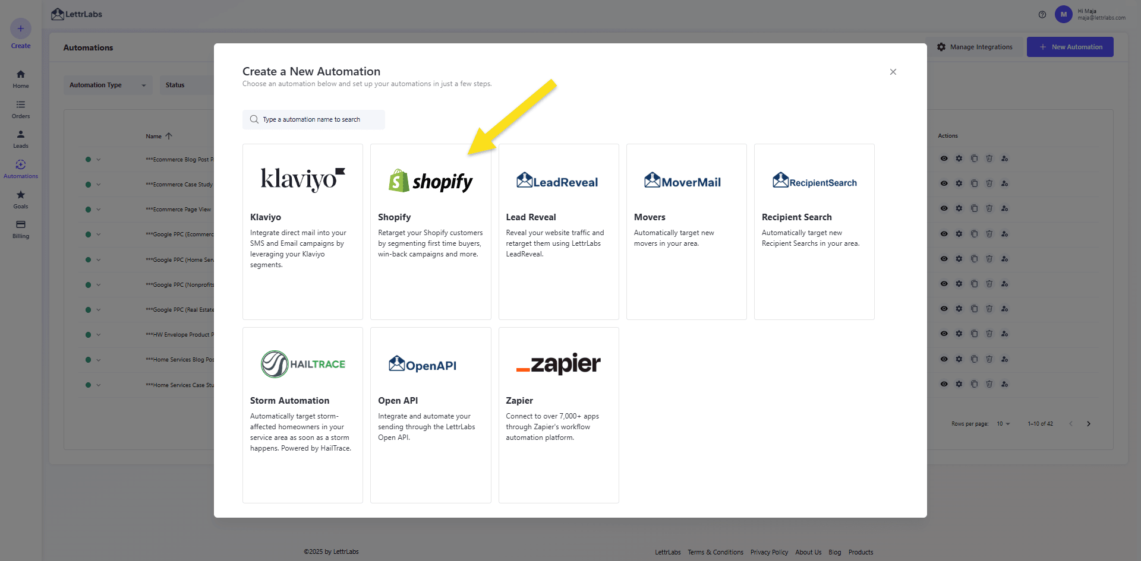The image size is (1141, 561).
Task: Click the LettrLabs logo
Action: point(77,14)
